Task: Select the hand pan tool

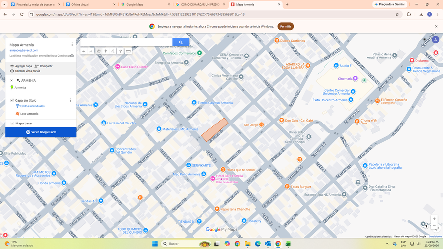Action: 99,51
